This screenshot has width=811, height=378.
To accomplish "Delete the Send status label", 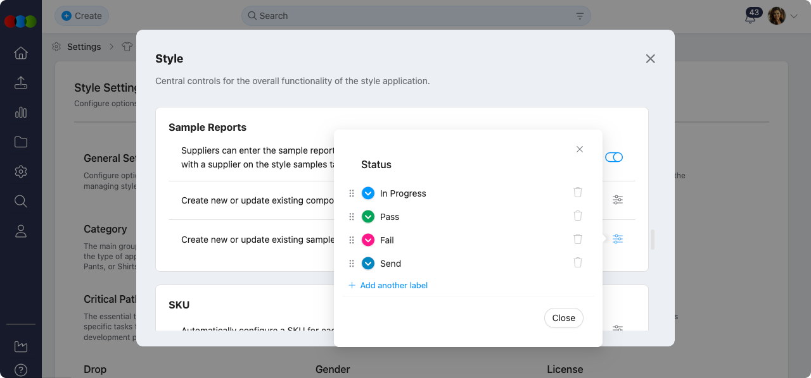I will [x=577, y=262].
